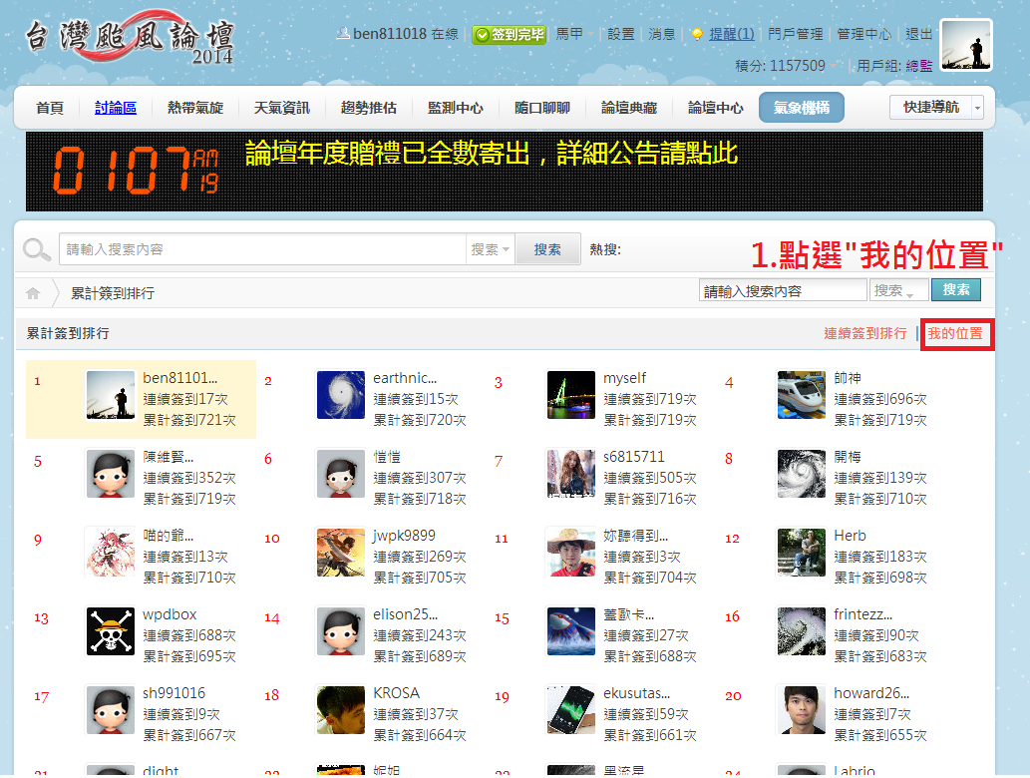The image size is (1030, 778).
Task: Open 帥神 train avatar
Action: [802, 395]
